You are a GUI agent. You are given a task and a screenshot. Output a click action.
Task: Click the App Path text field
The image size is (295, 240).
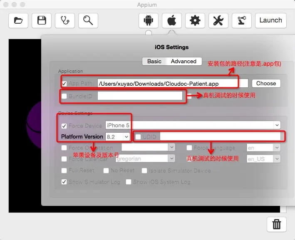173,84
